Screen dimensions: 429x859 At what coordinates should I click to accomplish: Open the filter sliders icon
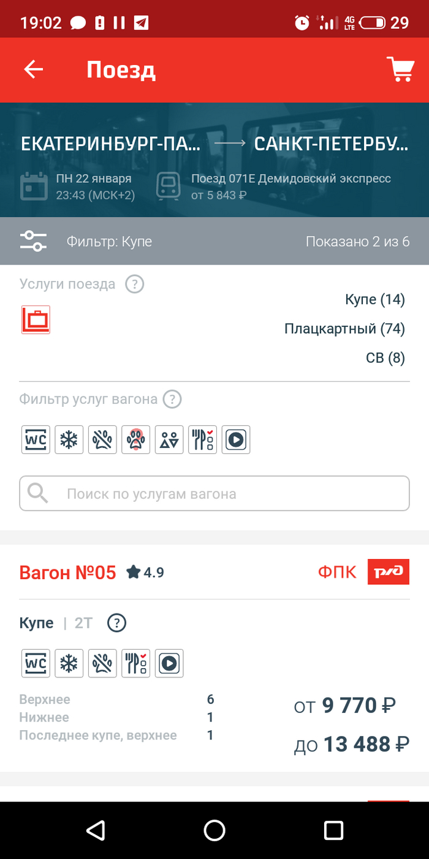(x=33, y=241)
